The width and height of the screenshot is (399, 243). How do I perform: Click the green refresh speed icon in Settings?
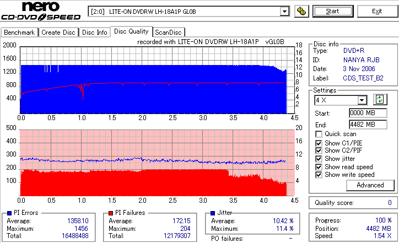380,100
